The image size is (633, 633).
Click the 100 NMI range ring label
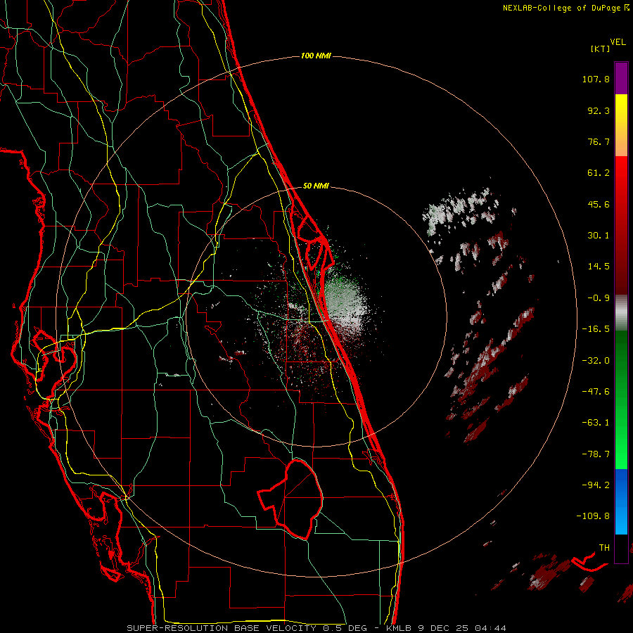coord(316,56)
